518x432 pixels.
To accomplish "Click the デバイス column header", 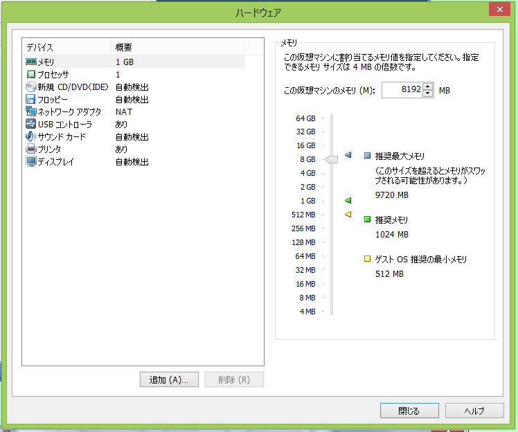I will (66, 47).
